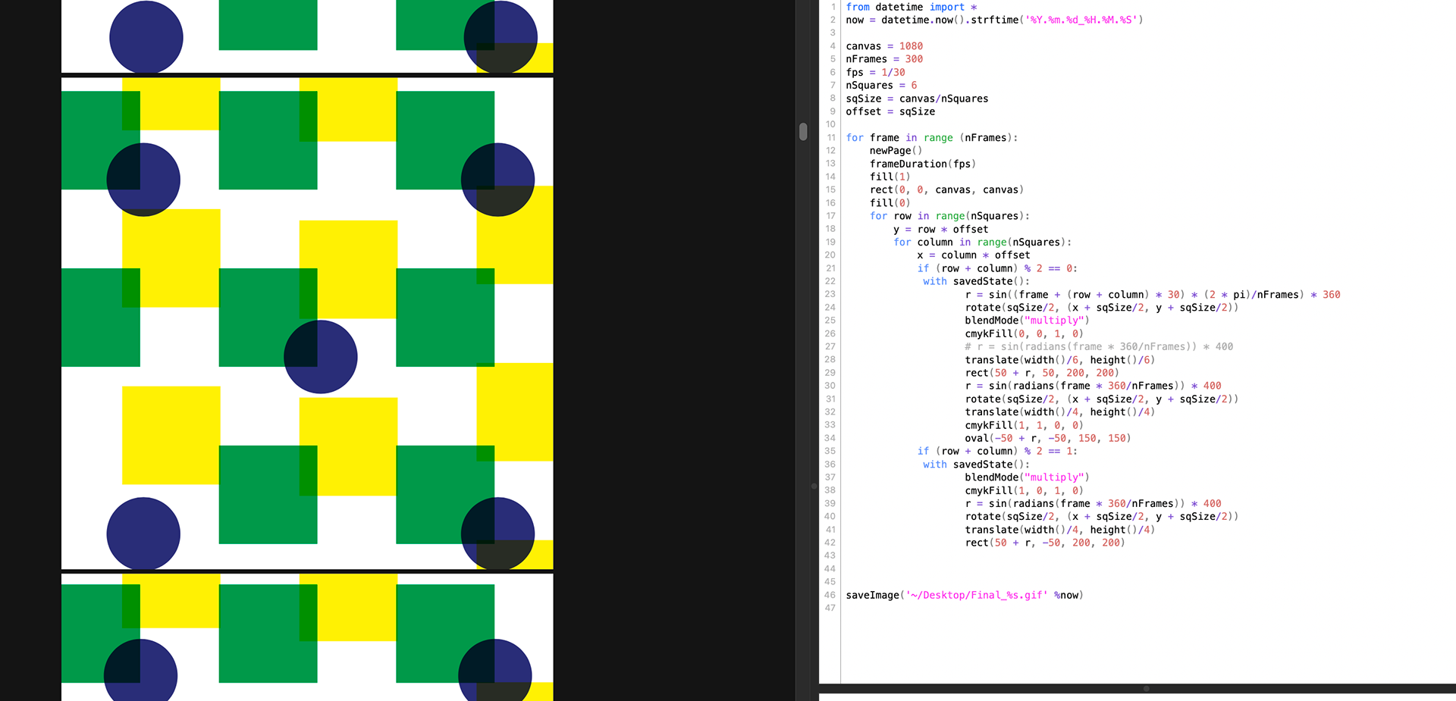Click 'blendMode("multiply")' on line 25

tap(1027, 321)
